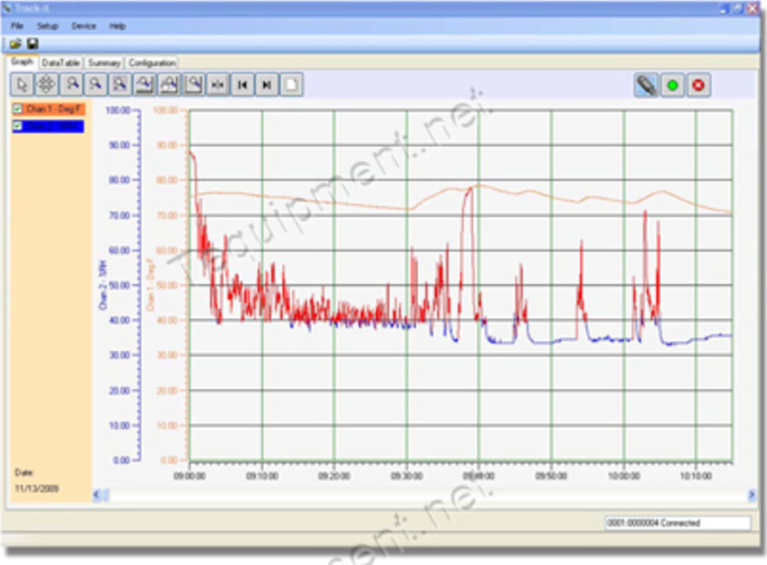767x565 pixels.
Task: Click the green start button
Action: point(673,85)
